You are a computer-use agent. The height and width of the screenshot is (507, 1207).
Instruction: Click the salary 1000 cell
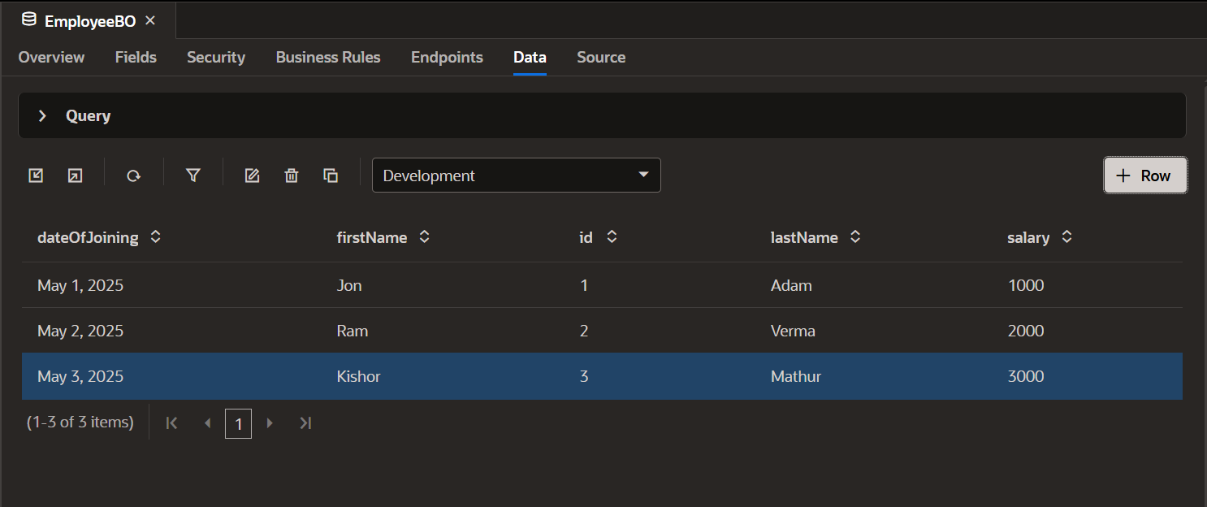click(x=1026, y=285)
